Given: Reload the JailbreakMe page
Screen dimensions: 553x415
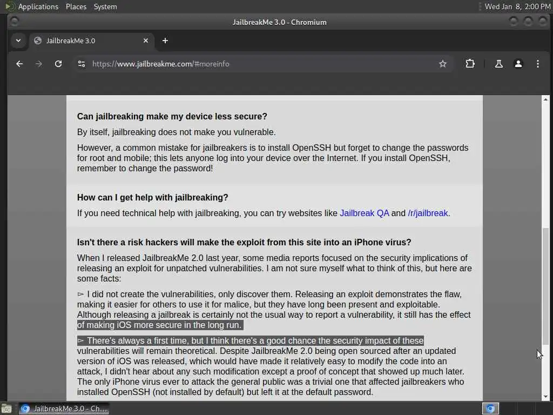Looking at the screenshot, I should 58,64.
